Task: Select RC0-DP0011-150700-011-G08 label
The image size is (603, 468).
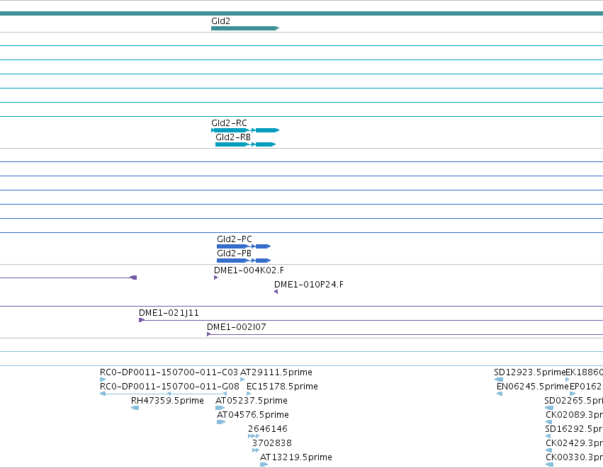Action: [x=169, y=387]
